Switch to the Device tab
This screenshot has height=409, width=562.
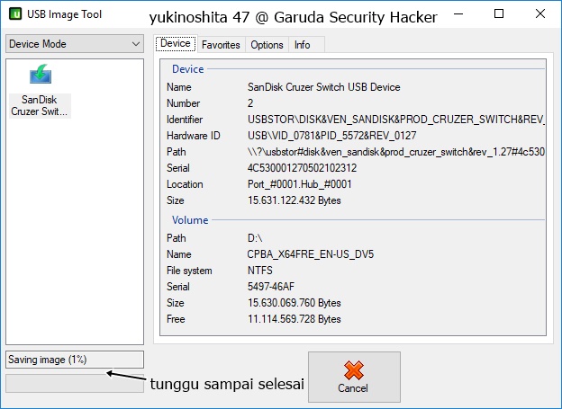175,44
